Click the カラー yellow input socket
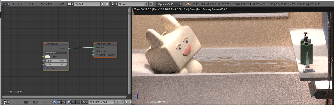334x105 pixels. (x=43, y=57)
